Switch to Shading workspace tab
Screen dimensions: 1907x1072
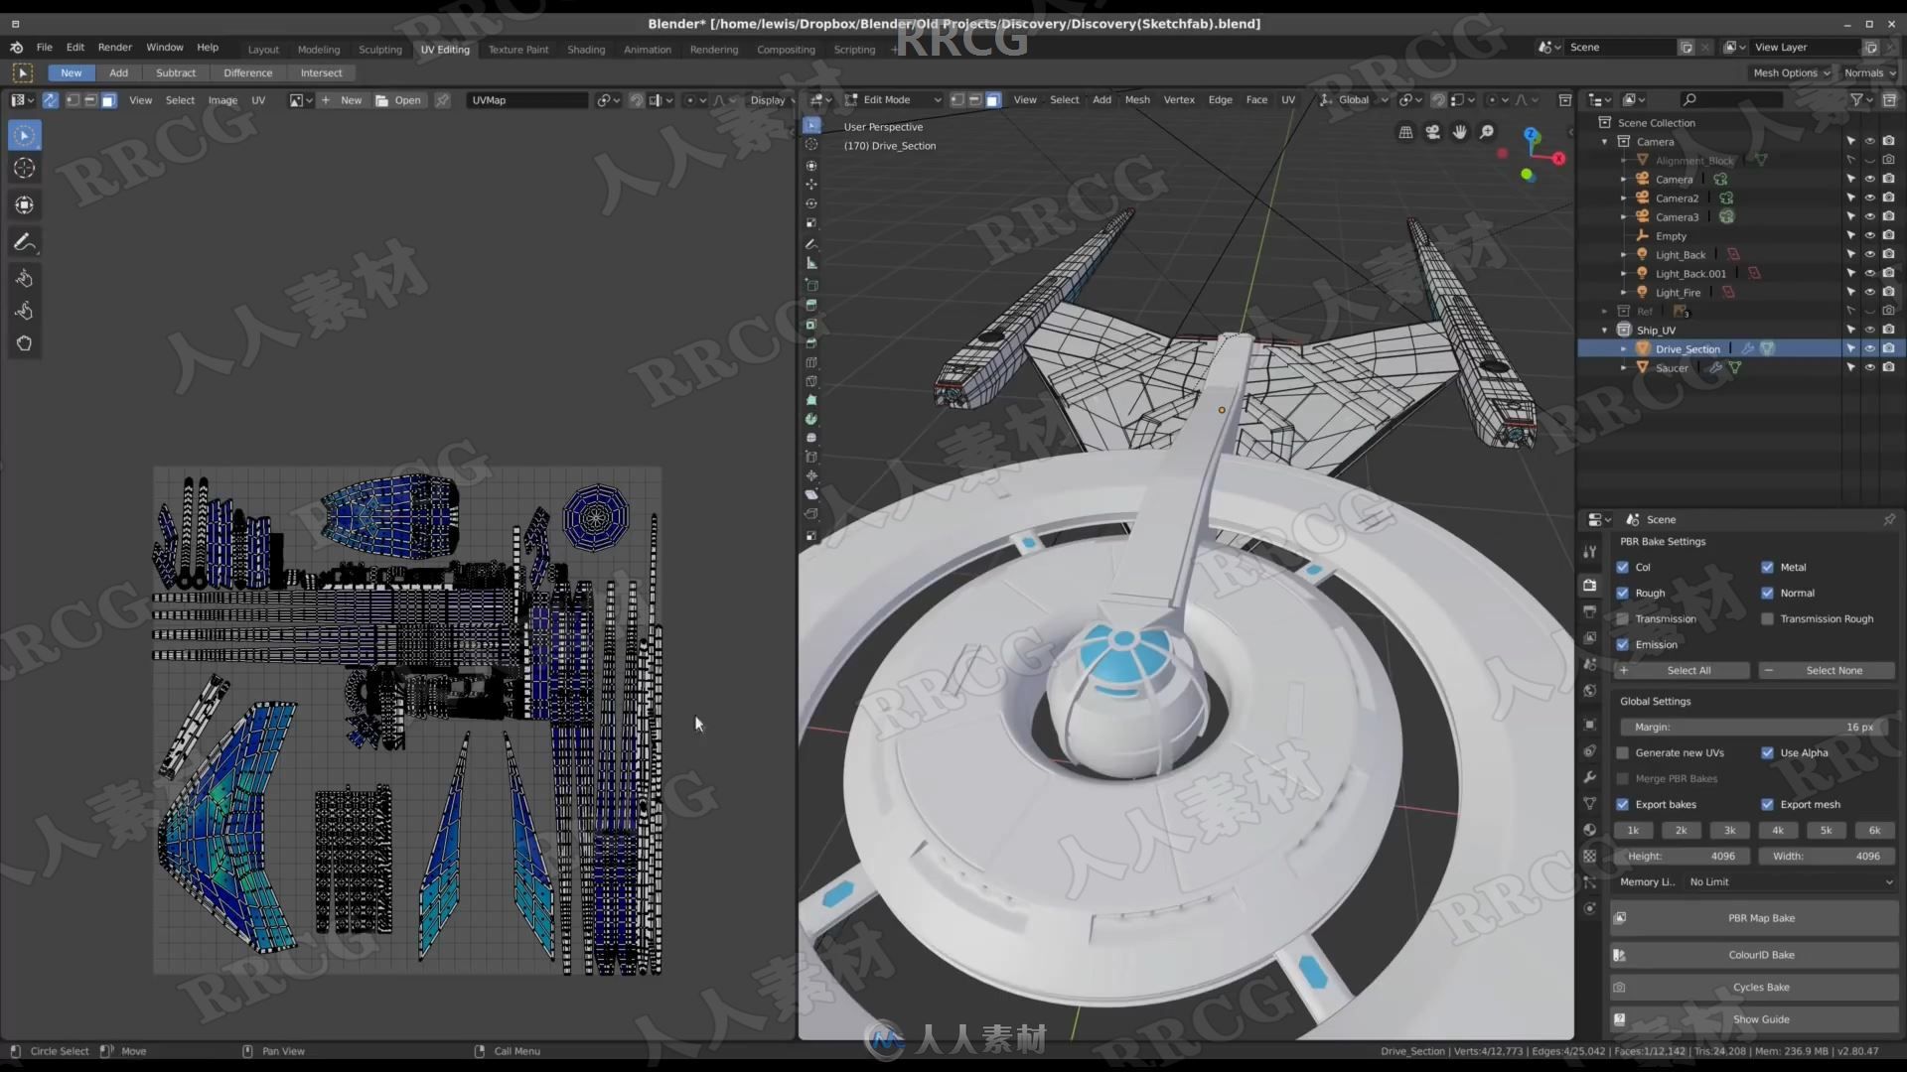pyautogui.click(x=584, y=49)
